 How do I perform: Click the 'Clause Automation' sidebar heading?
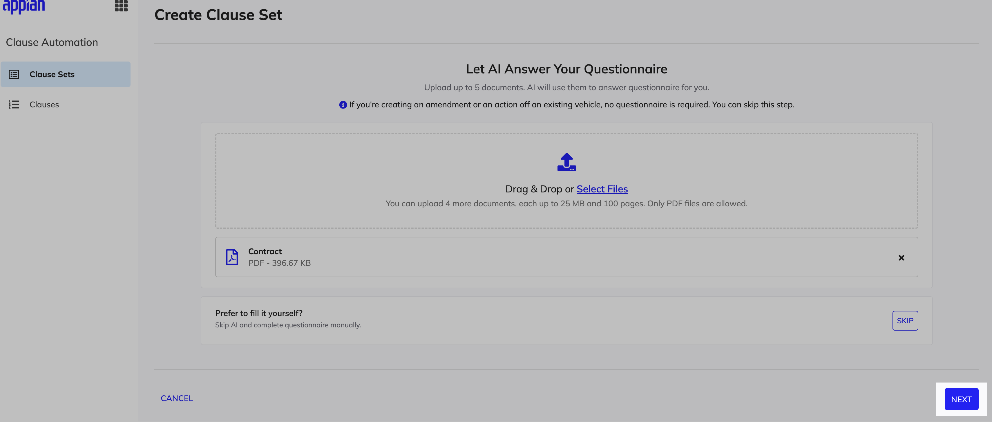52,42
